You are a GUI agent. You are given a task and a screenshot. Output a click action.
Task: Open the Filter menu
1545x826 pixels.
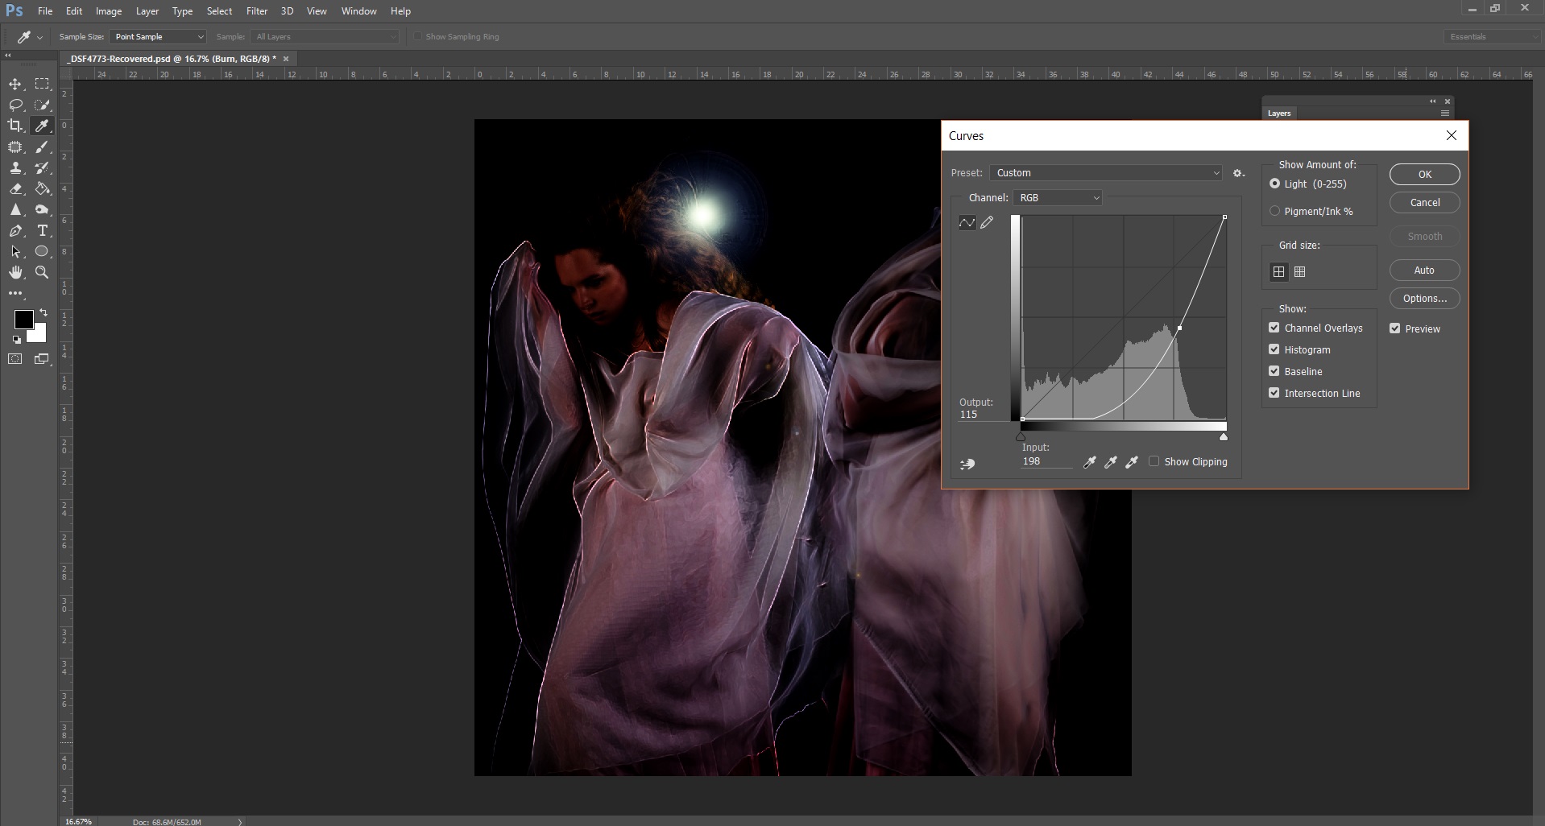point(257,11)
